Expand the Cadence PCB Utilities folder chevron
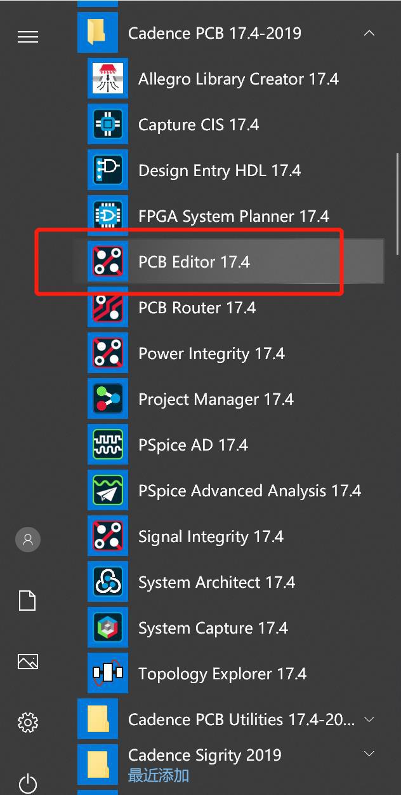Viewport: 401px width, 795px height. (369, 719)
